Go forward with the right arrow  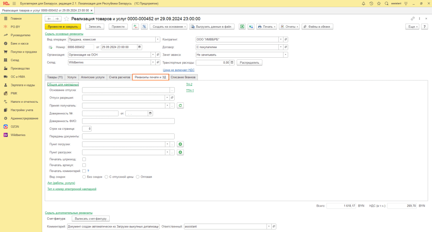[x=57, y=19]
